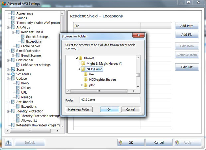The height and width of the screenshot is (150, 206).
Task: Click the Manage page icon
Action: click(18, 97)
